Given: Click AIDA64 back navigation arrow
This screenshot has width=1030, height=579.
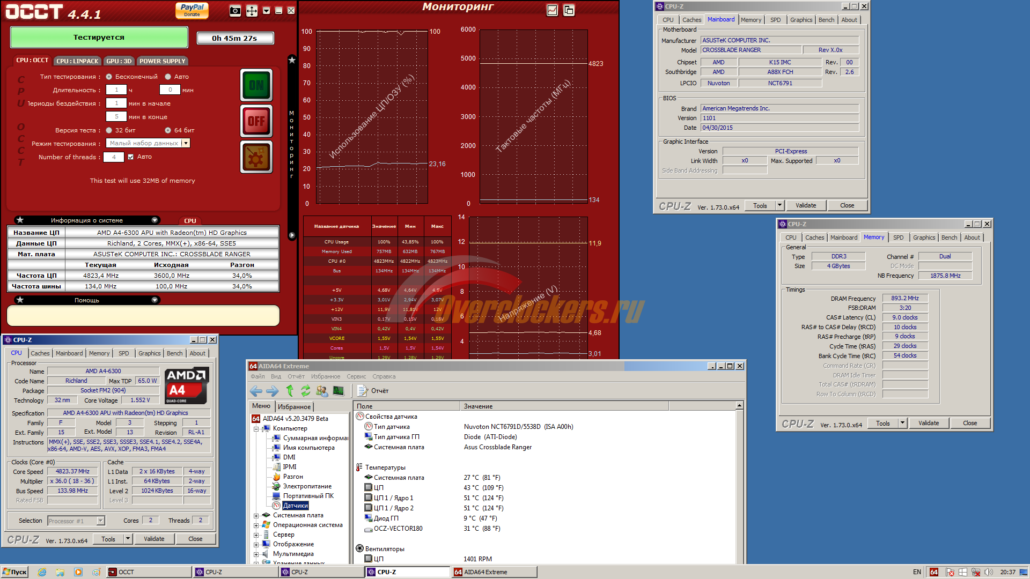Looking at the screenshot, I should (x=256, y=391).
